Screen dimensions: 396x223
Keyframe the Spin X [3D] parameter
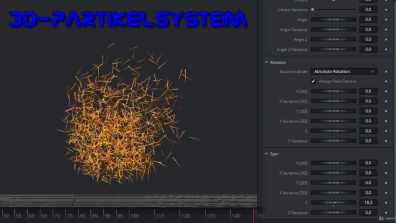coord(386,163)
